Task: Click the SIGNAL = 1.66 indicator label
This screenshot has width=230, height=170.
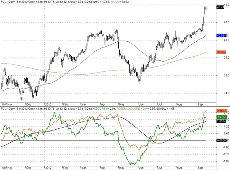Action: pyautogui.click(x=165, y=109)
